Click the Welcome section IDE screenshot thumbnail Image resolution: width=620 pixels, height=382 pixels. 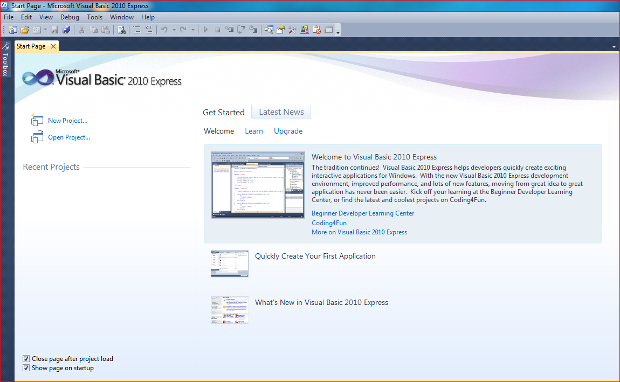pyautogui.click(x=258, y=185)
